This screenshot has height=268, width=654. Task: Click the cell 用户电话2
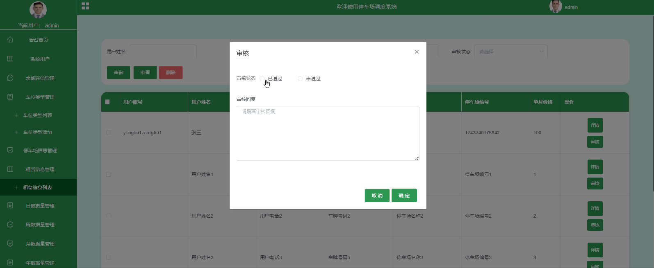(x=271, y=216)
